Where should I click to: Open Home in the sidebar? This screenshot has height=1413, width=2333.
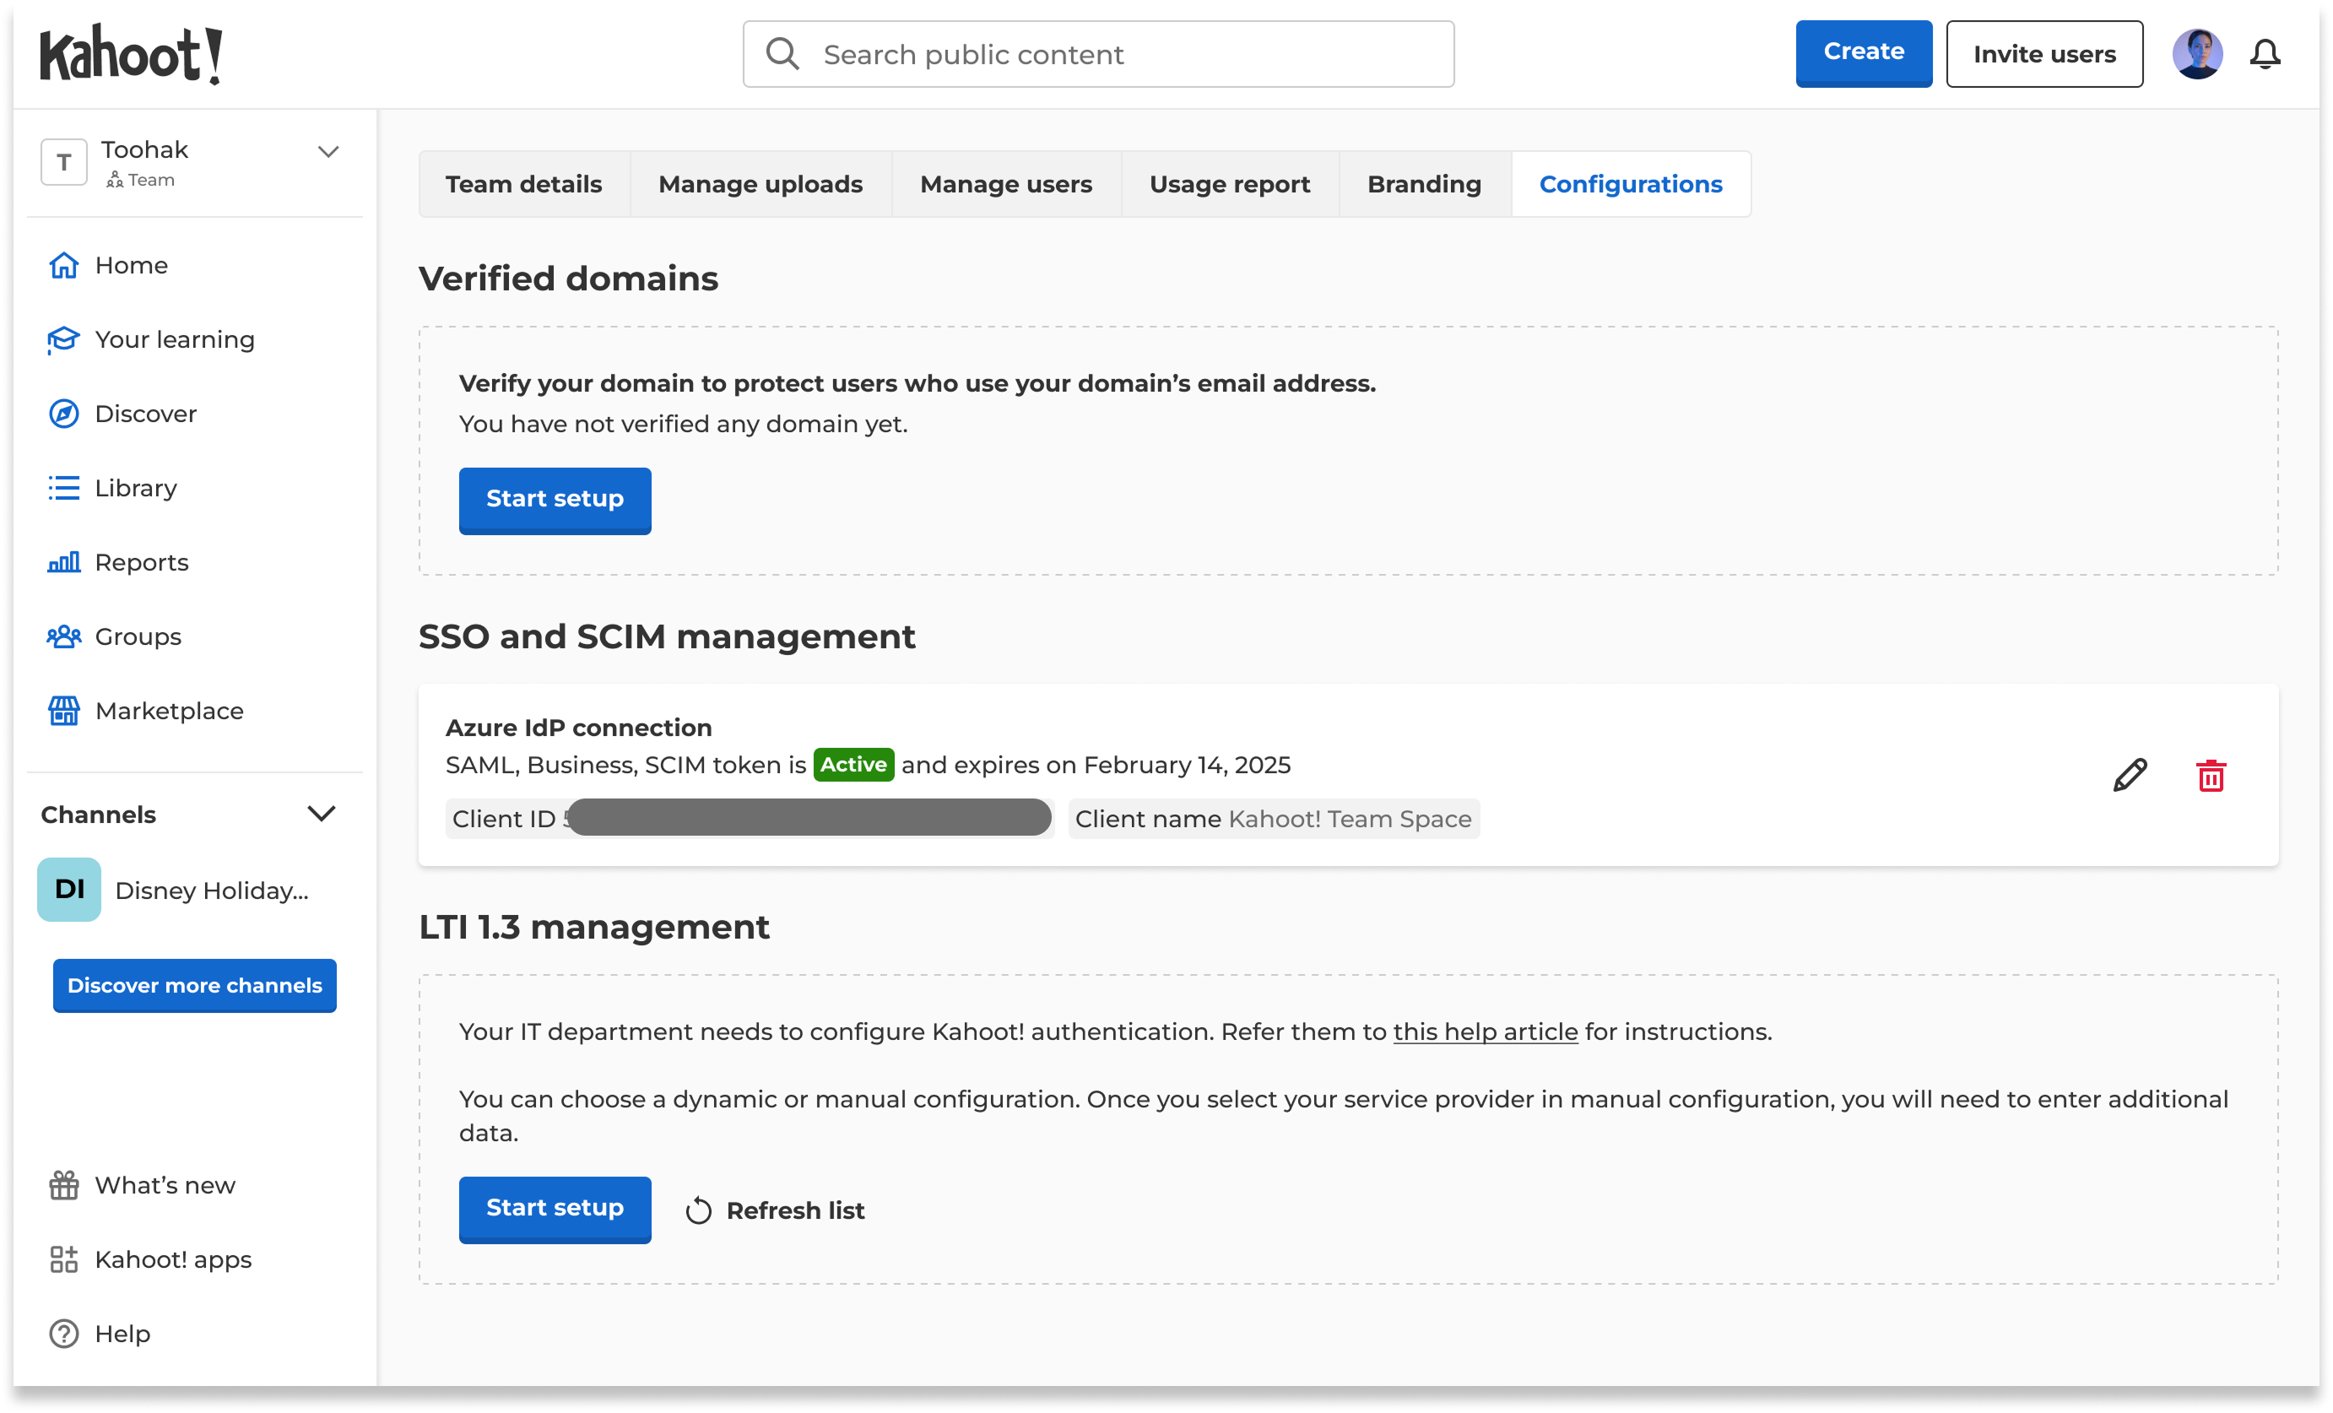131,265
